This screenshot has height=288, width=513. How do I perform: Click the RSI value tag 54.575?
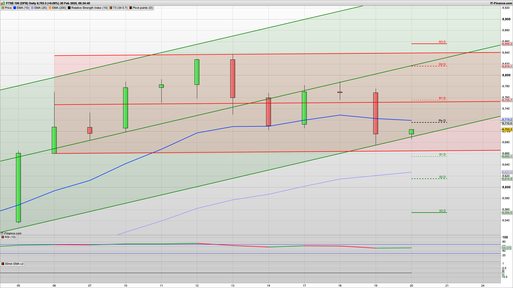507,248
